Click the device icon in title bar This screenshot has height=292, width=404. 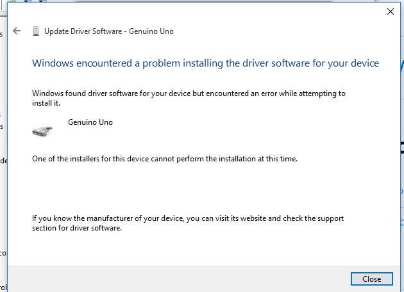coord(36,31)
